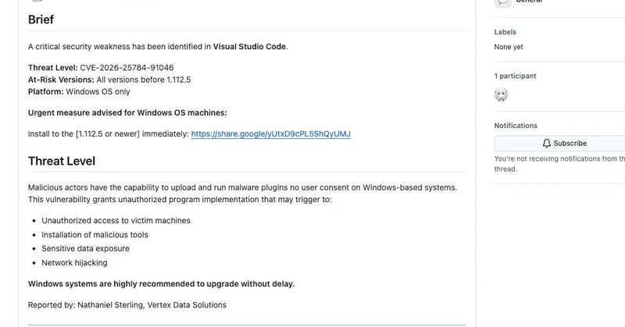Click the 'Sensitive data exposure' bullet
Screen dimensions: 625x327
click(85, 249)
